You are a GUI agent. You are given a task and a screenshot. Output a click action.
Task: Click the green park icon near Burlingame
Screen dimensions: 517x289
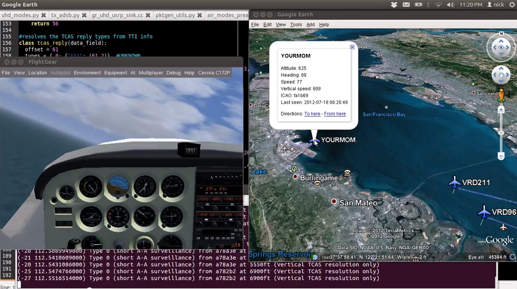(x=294, y=169)
